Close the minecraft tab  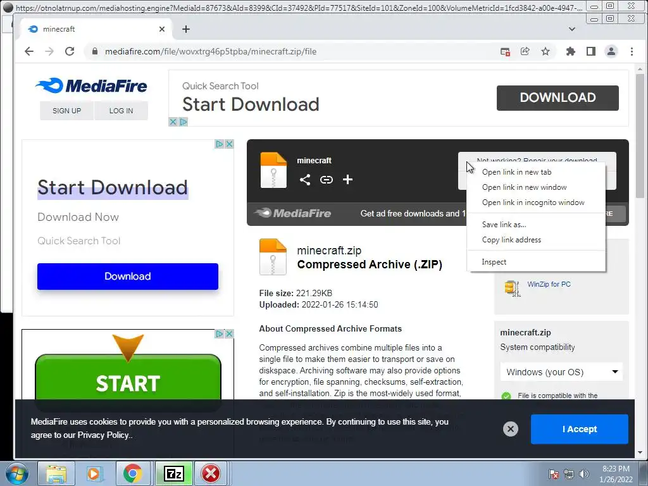coord(162,29)
